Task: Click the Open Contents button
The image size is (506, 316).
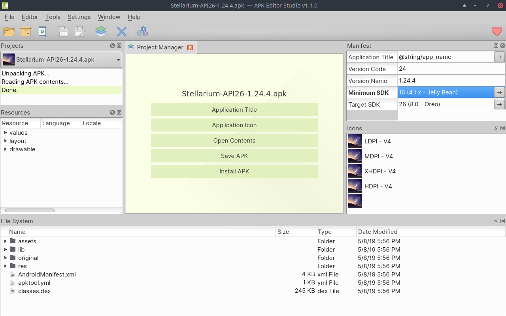Action: pyautogui.click(x=234, y=141)
